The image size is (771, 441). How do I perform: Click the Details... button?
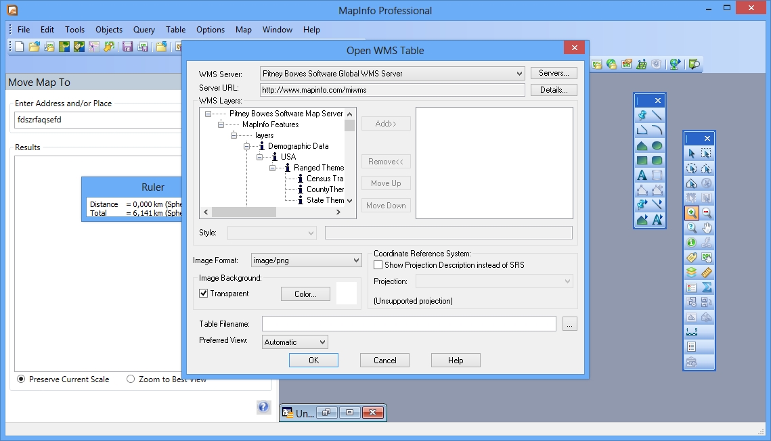point(554,90)
